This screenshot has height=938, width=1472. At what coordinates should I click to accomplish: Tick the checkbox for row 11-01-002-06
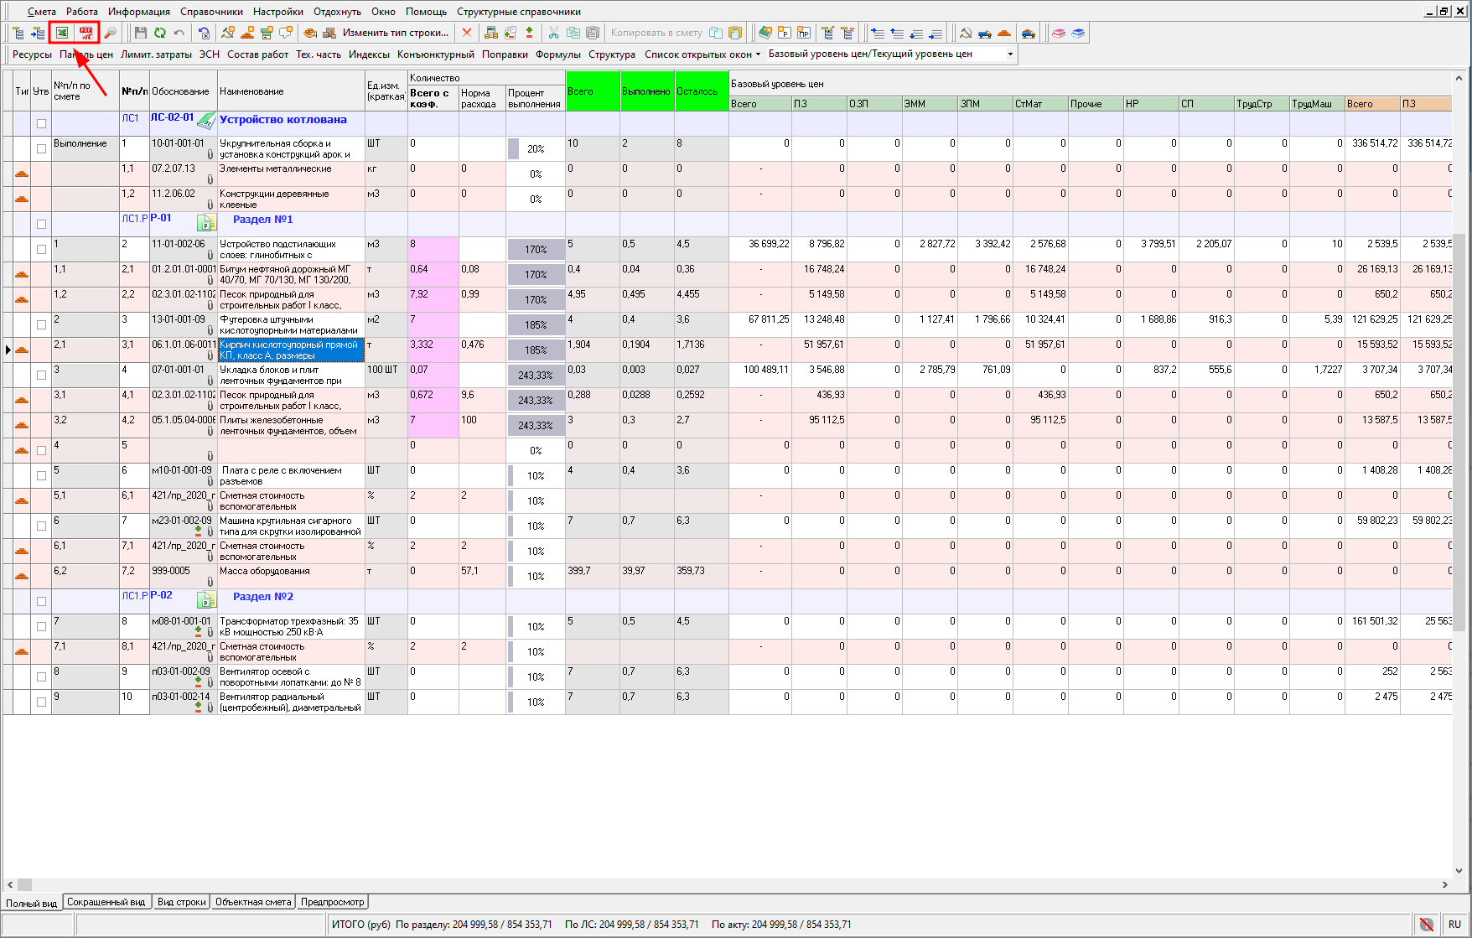coord(41,249)
